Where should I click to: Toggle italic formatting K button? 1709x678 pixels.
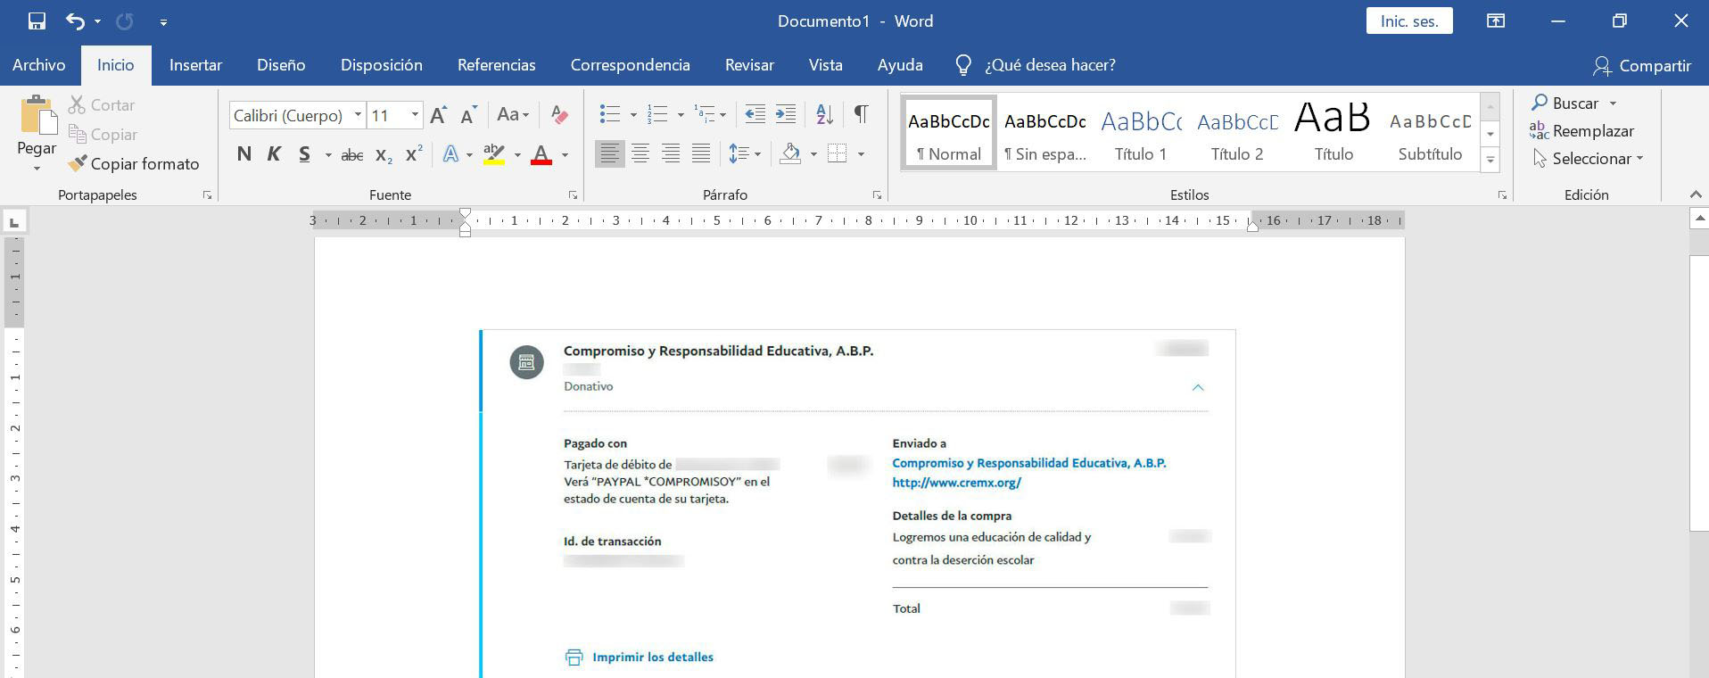point(274,154)
